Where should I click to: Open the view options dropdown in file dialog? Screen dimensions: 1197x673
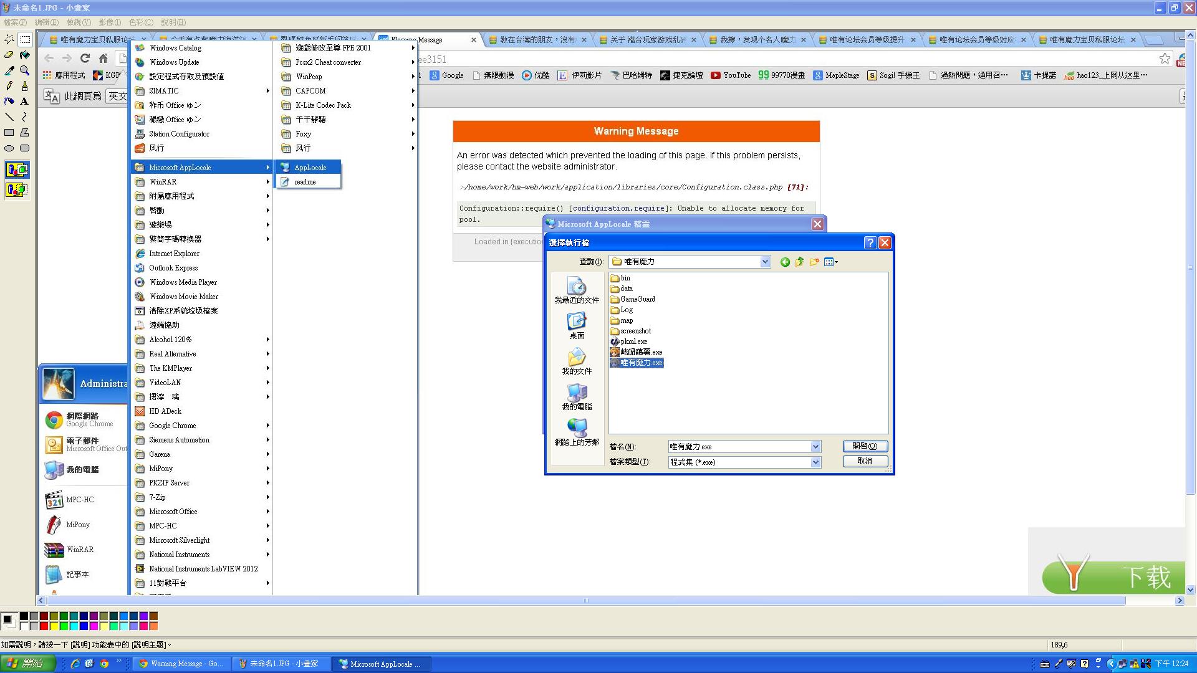click(831, 262)
